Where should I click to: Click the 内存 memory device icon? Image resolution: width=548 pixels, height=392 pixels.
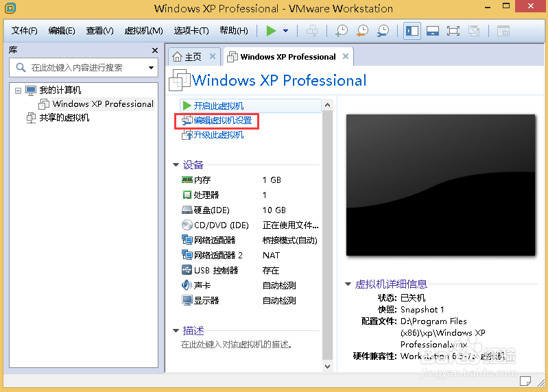pos(187,180)
